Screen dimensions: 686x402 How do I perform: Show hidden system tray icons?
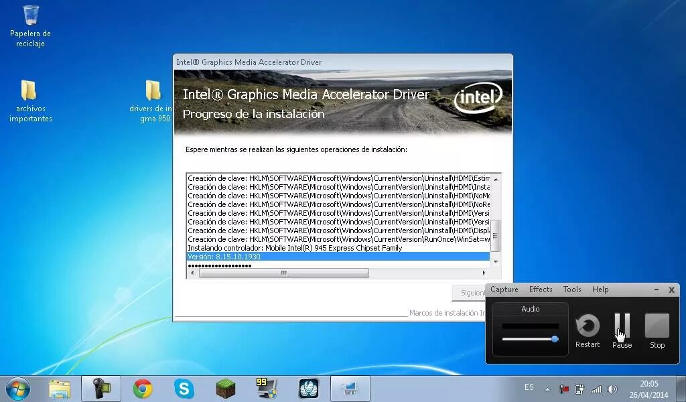point(548,389)
